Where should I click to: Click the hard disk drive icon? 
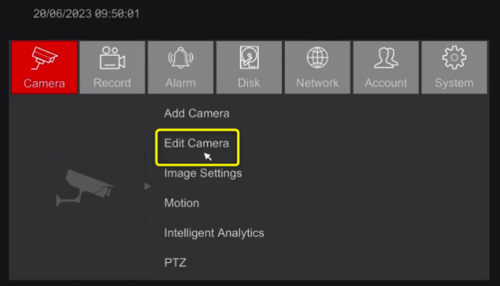(x=249, y=59)
